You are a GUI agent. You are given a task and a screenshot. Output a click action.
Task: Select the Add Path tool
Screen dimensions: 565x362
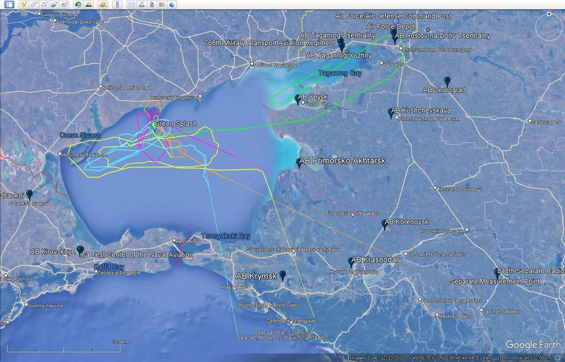(44, 5)
